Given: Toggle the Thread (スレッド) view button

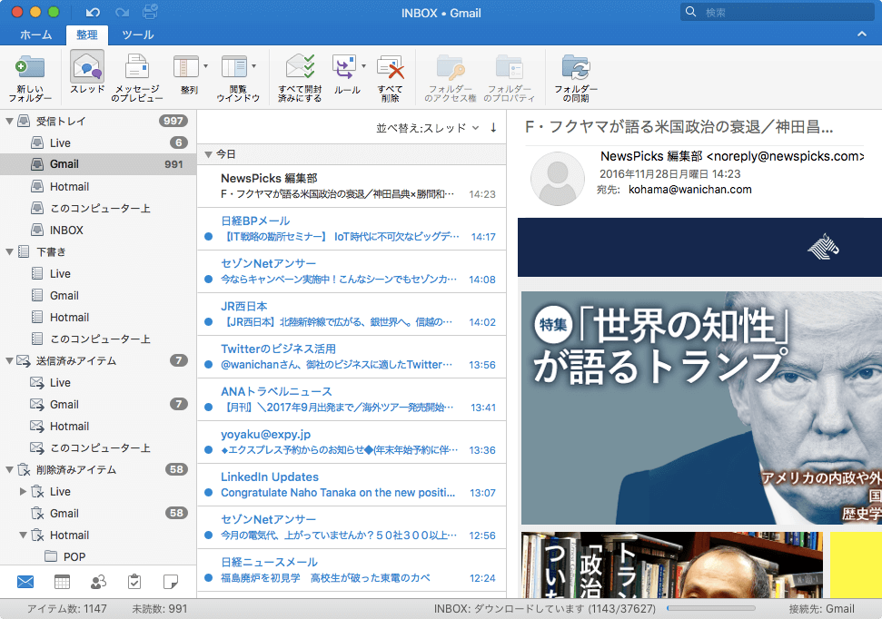Looking at the screenshot, I should click(87, 68).
